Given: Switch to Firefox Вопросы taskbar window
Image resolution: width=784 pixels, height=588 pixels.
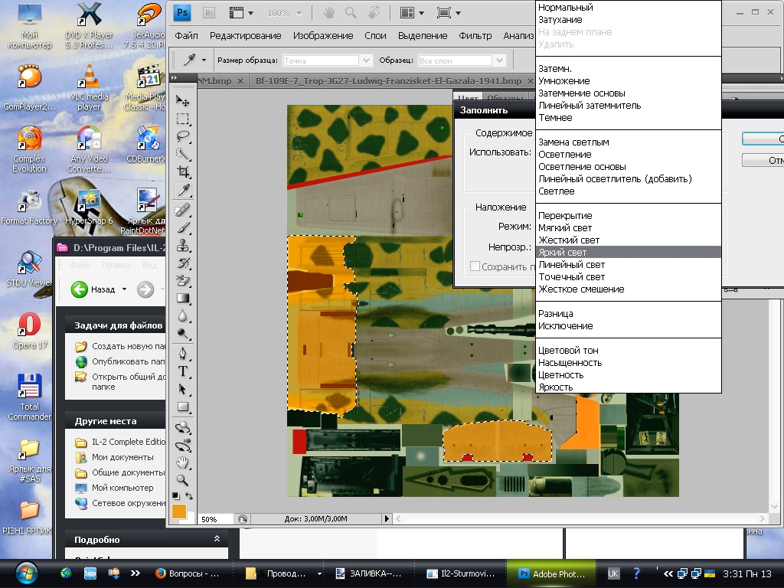Looking at the screenshot, I should pyautogui.click(x=188, y=573).
